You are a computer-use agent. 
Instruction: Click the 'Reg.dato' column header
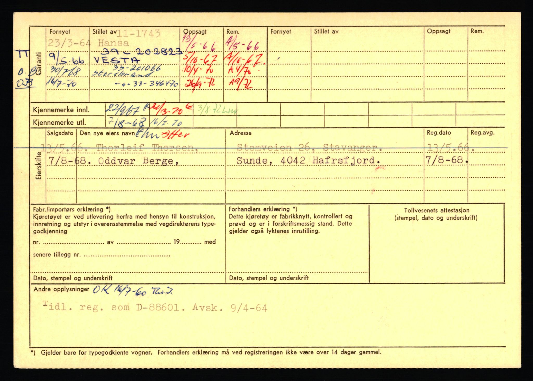click(439, 133)
